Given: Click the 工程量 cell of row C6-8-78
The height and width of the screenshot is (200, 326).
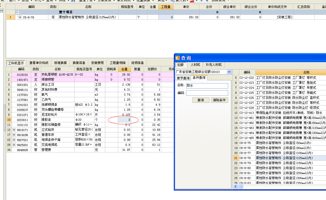Looking at the screenshot, I should coord(166,17).
